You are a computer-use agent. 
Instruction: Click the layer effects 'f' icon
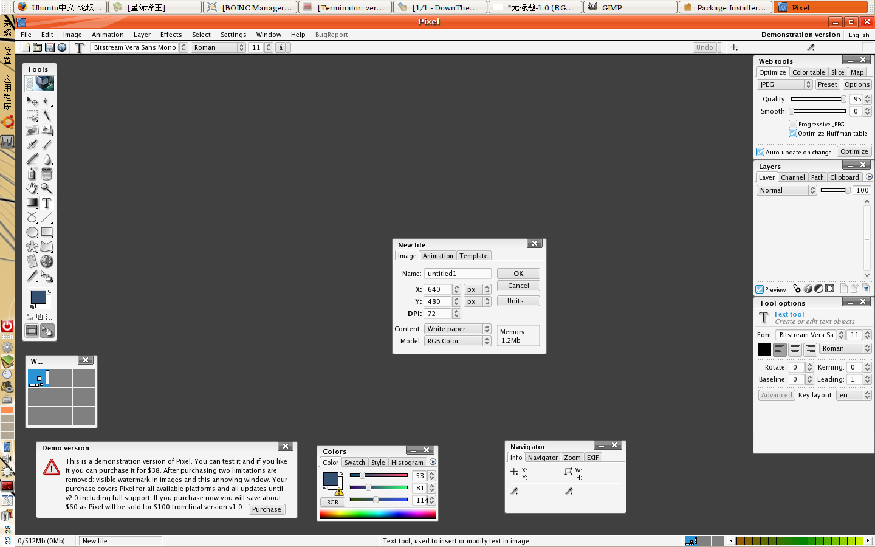(808, 289)
